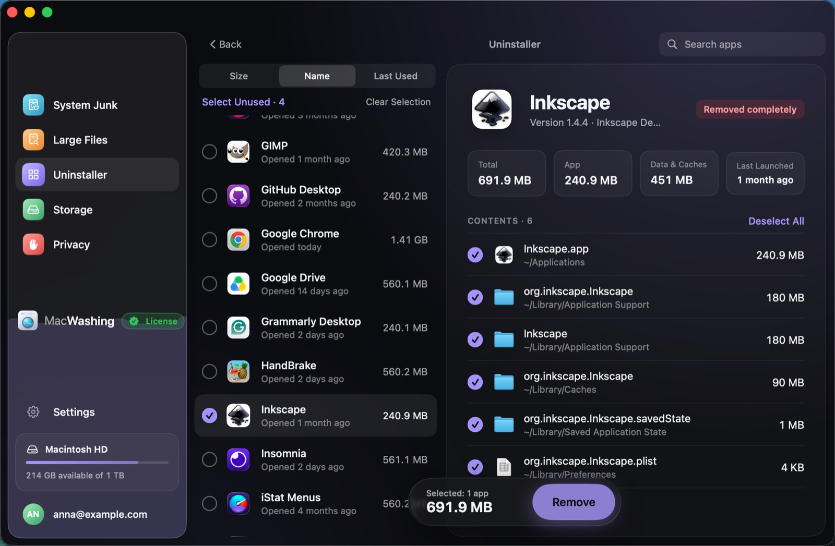The width and height of the screenshot is (835, 546).
Task: Click the Last Launched 1 month ago card
Action: coord(765,174)
